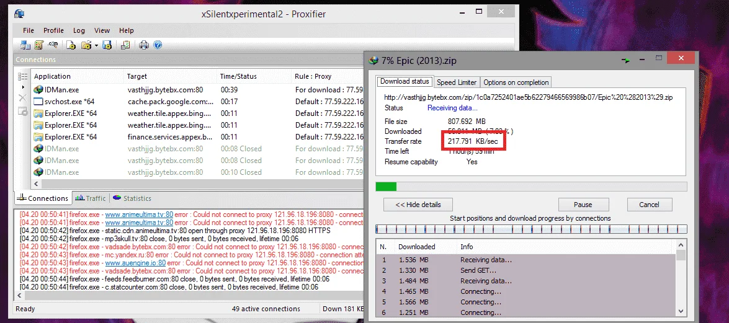Click the sidebar icon below the grey X
The width and height of the screenshot is (729, 323).
(23, 110)
